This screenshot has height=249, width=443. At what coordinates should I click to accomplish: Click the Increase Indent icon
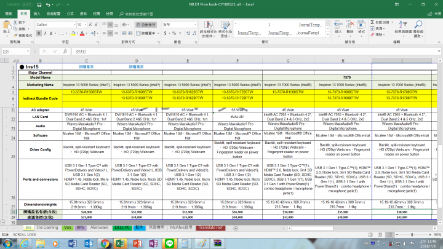(130, 33)
